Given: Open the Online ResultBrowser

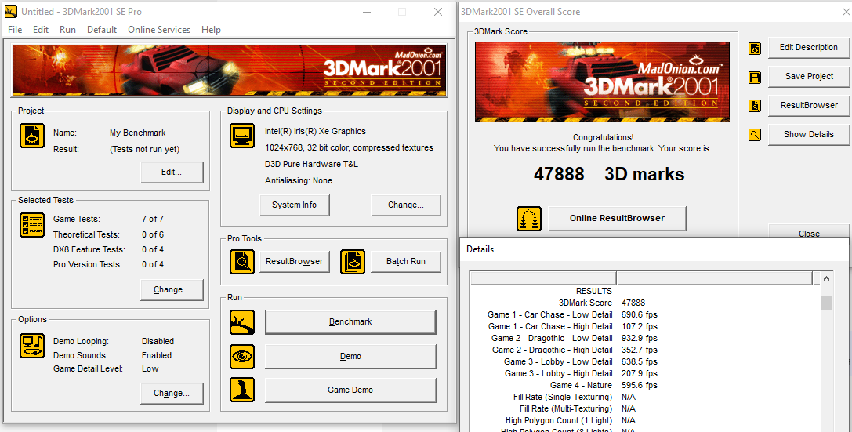Looking at the screenshot, I should (x=618, y=219).
